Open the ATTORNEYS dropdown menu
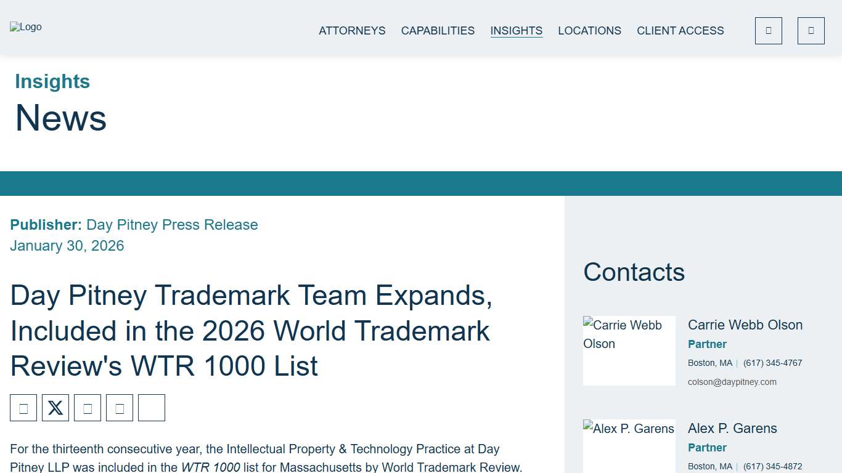The height and width of the screenshot is (473, 842). point(352,30)
